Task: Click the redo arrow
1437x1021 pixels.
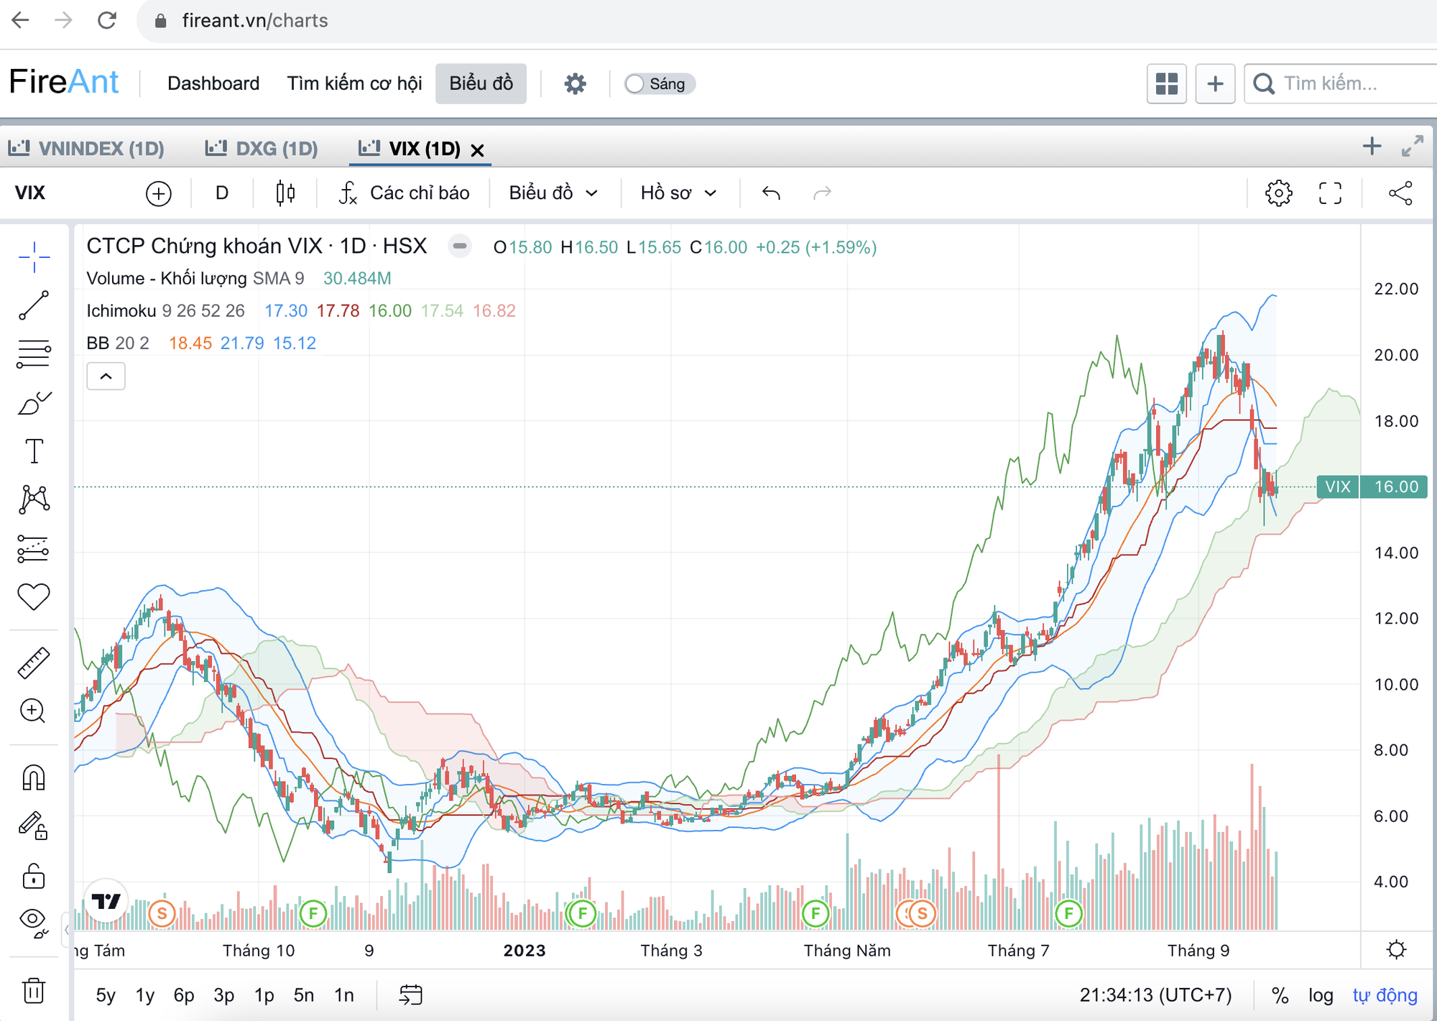Action: 822,193
